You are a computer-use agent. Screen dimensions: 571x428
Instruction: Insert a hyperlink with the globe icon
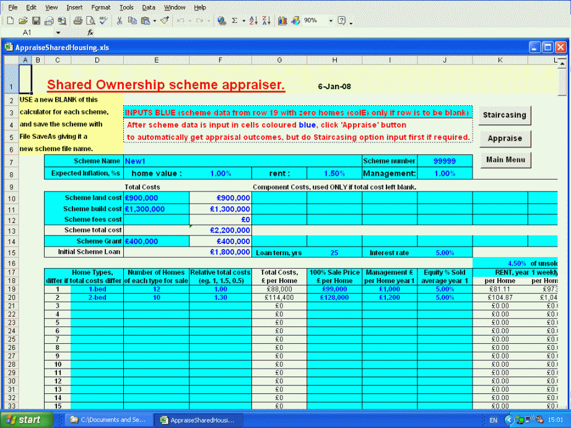point(222,21)
